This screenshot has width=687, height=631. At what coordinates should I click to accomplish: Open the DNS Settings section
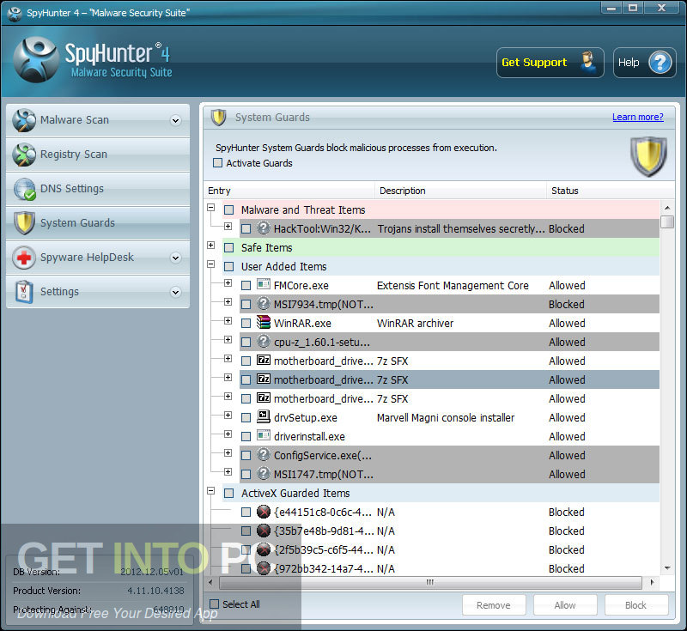point(98,189)
